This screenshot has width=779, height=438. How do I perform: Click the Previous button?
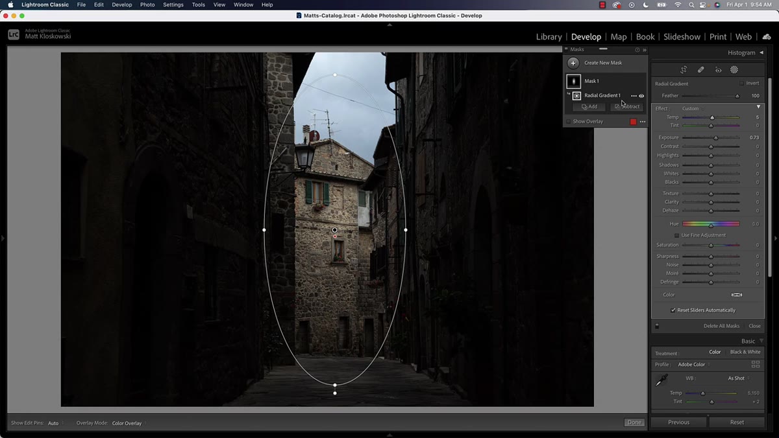[678, 422]
